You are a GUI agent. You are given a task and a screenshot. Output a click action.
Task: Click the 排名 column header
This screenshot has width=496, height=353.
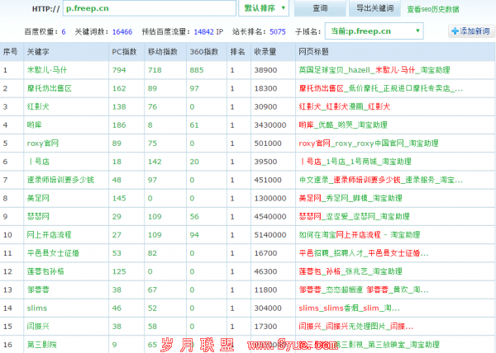[x=237, y=52]
